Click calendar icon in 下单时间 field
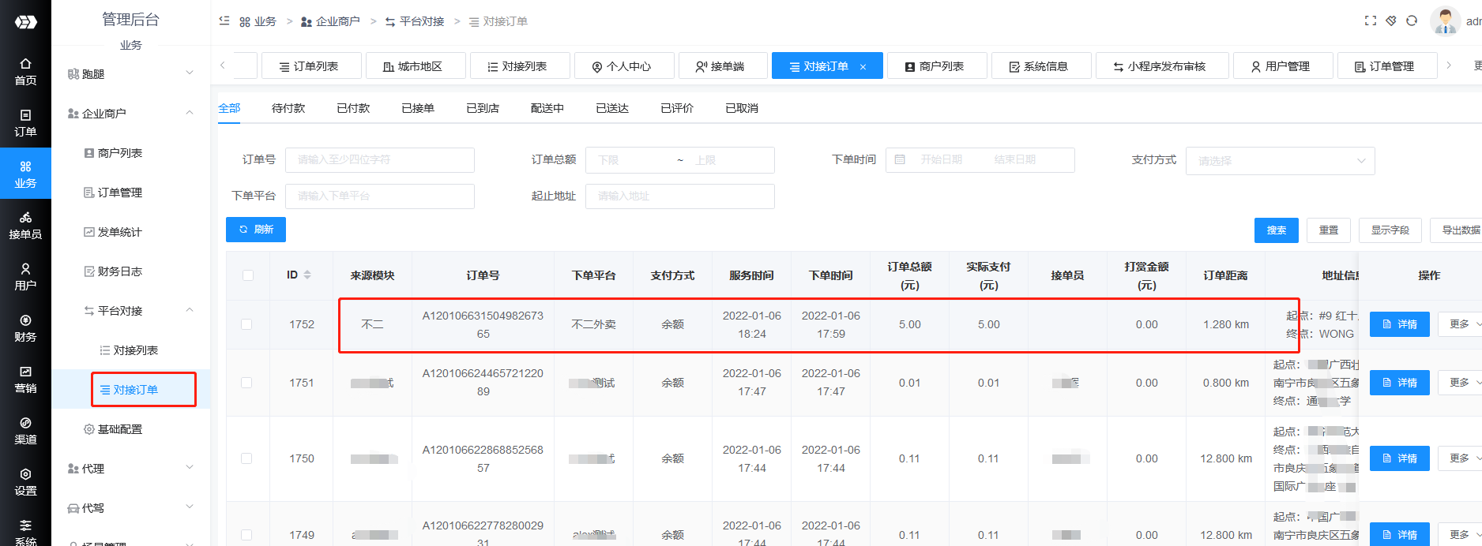Image resolution: width=1482 pixels, height=546 pixels. pyautogui.click(x=900, y=159)
